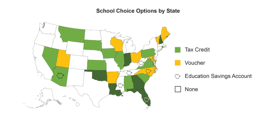Select the Voucher legend label
Image resolution: width=264 pixels, height=117 pixels.
coord(195,63)
